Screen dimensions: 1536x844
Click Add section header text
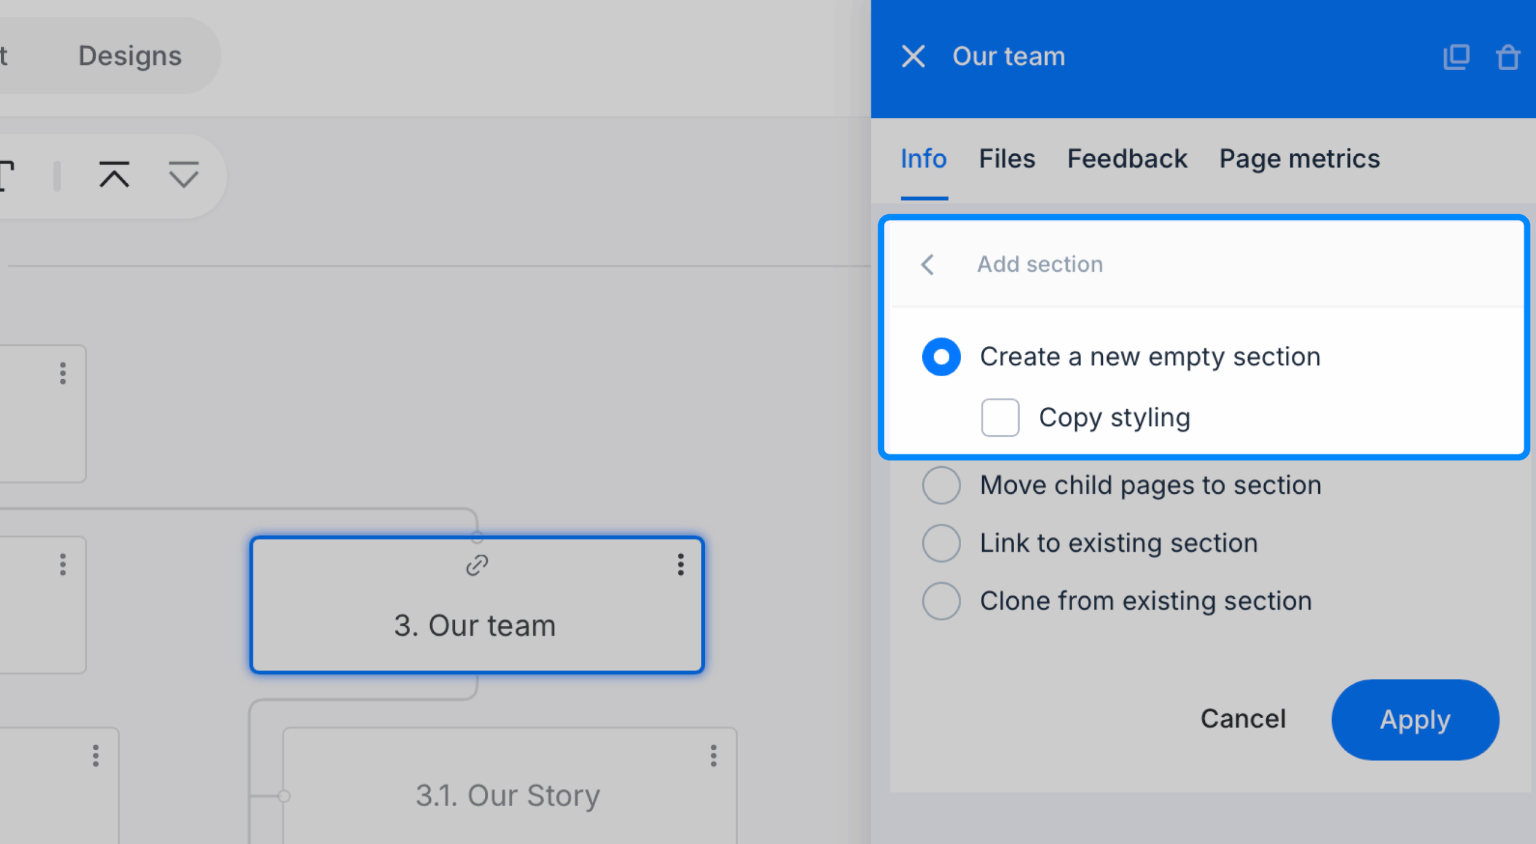[1040, 265]
